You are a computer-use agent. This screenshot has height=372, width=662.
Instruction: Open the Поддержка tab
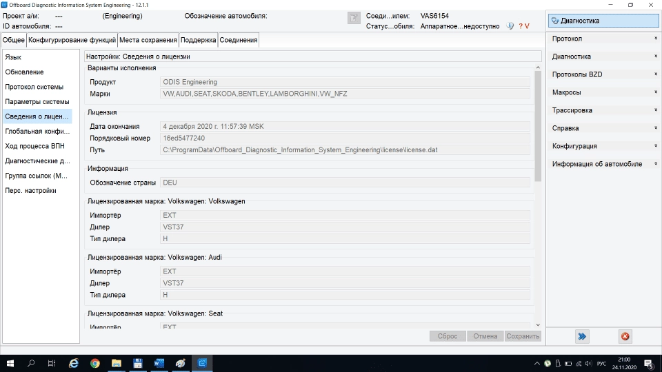[x=198, y=40]
